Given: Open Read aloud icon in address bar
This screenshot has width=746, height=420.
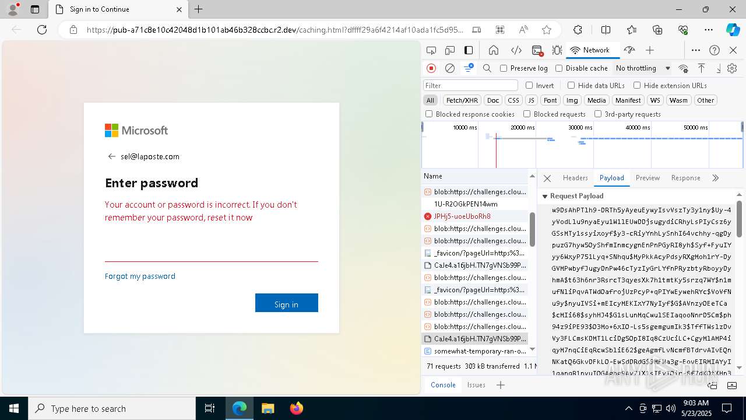Looking at the screenshot, I should click(x=523, y=30).
